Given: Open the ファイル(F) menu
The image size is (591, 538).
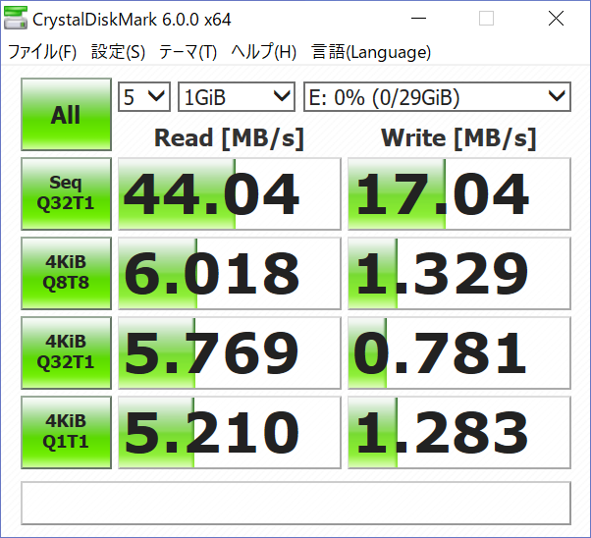Looking at the screenshot, I should 42,53.
